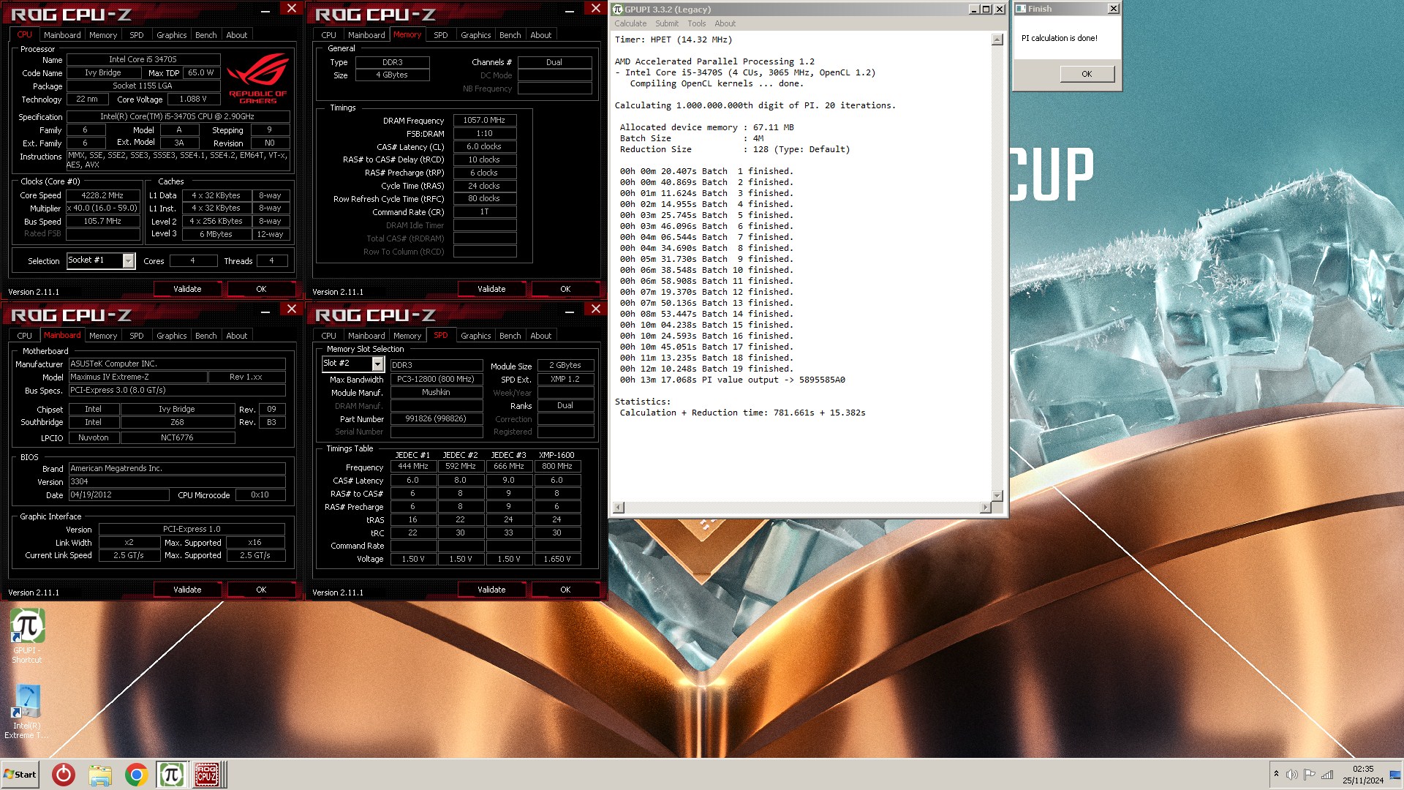Click the Calculation + Reduction time statistics line
1404x790 pixels.
coord(742,413)
